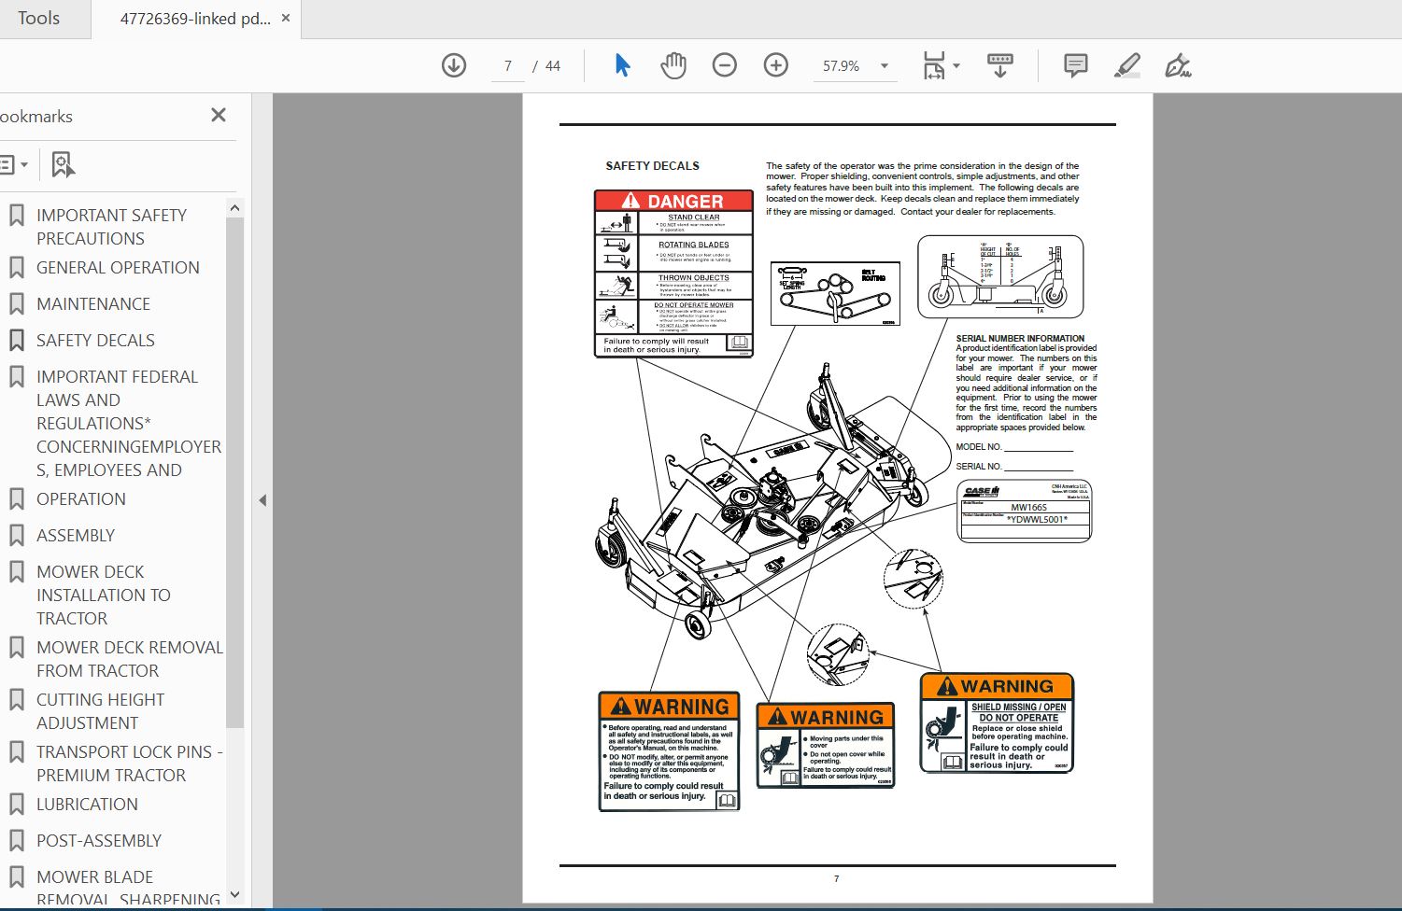The height and width of the screenshot is (911, 1402).
Task: Click the bookmark icon beside POST-ASSEMBLY
Action: 16,841
